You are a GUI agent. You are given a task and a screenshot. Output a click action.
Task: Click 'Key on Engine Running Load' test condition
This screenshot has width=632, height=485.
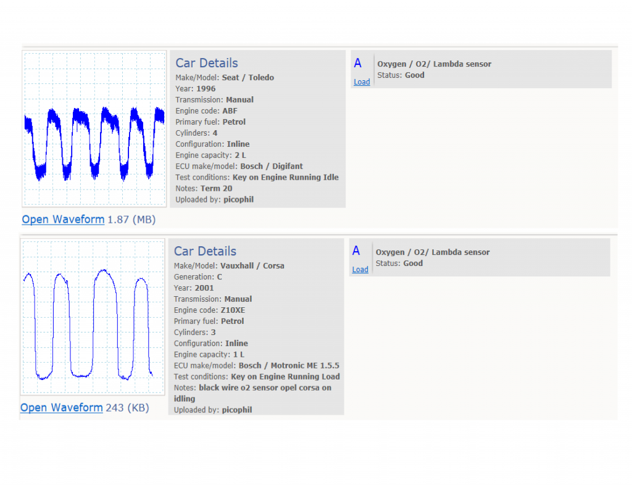pyautogui.click(x=285, y=376)
